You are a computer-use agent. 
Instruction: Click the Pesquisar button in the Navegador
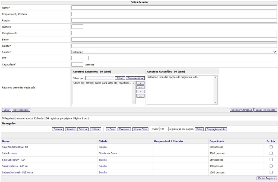[x=124, y=129]
